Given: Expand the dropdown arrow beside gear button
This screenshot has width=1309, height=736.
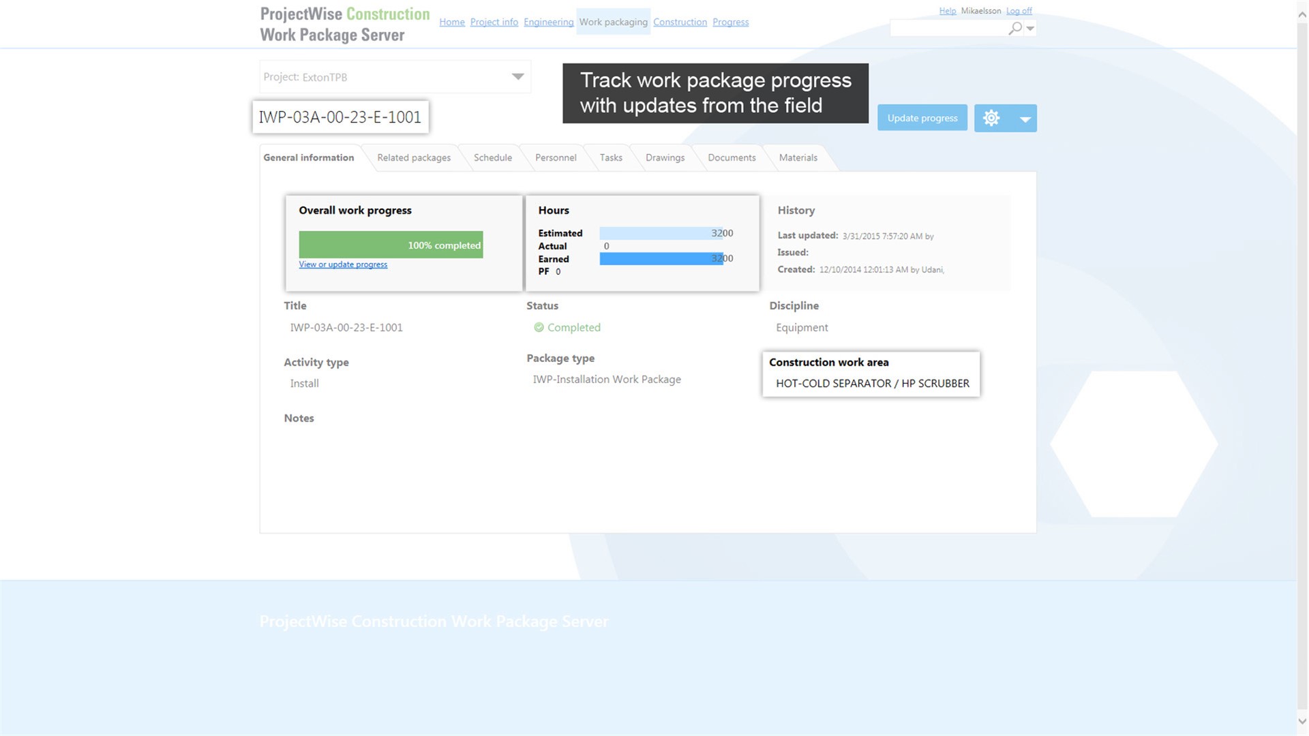Looking at the screenshot, I should (1025, 119).
